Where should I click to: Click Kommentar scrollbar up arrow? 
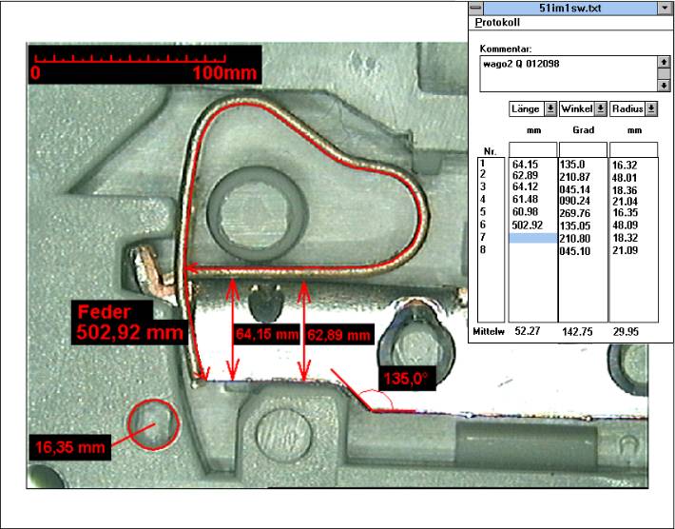(x=664, y=62)
